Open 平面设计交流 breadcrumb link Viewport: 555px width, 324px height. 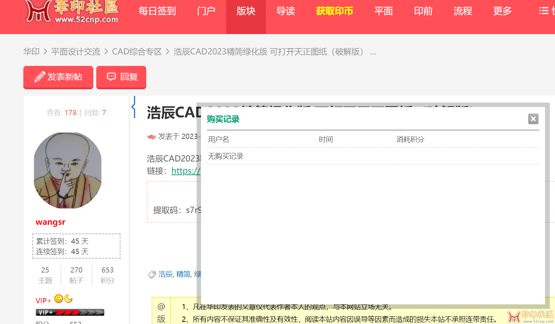[x=76, y=52]
